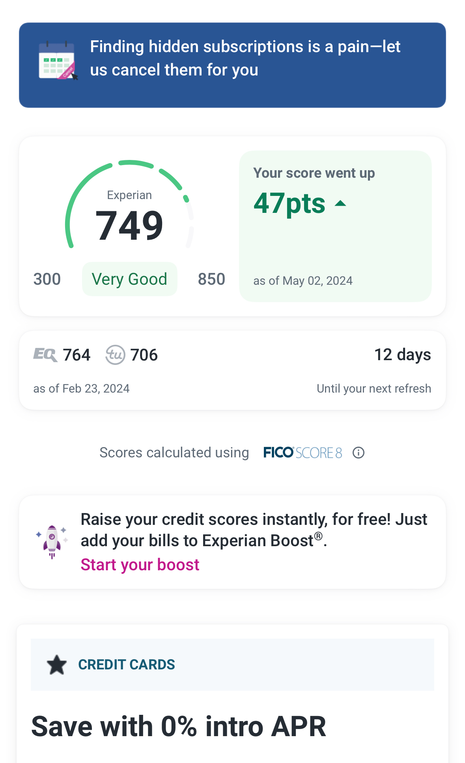The width and height of the screenshot is (465, 763).
Task: Open the CREDIT CARDS section header
Action: [x=127, y=665]
